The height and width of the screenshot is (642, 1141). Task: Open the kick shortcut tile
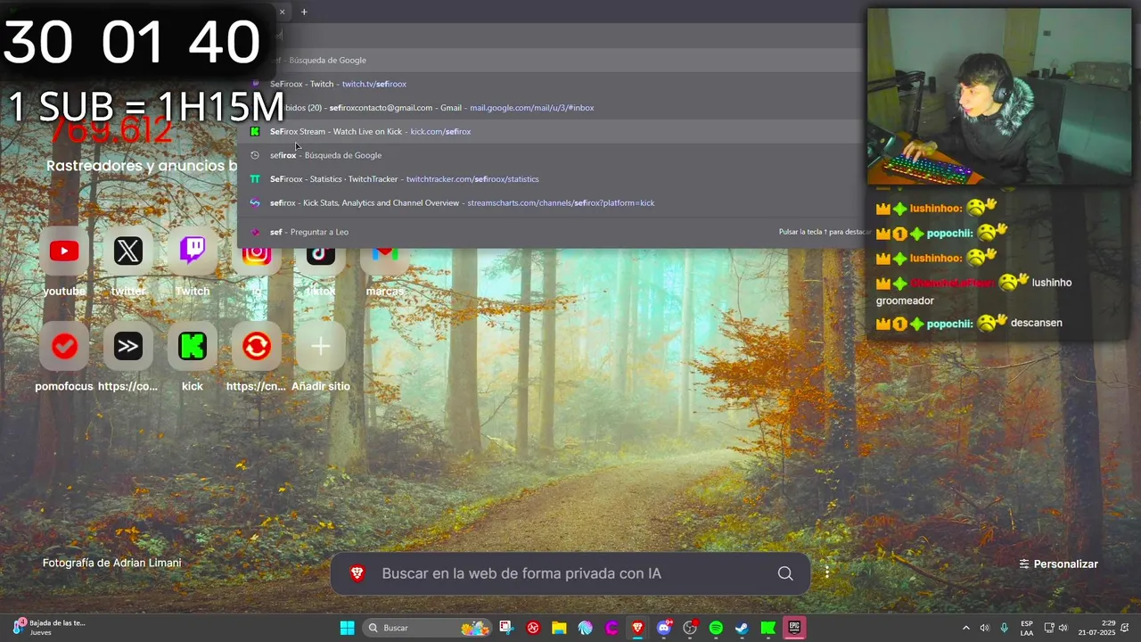point(193,346)
